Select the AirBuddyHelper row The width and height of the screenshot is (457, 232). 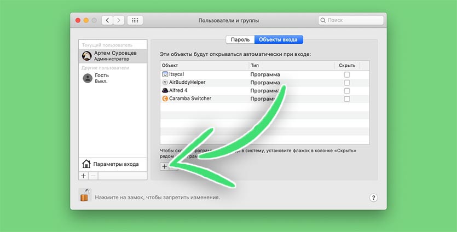(265, 83)
